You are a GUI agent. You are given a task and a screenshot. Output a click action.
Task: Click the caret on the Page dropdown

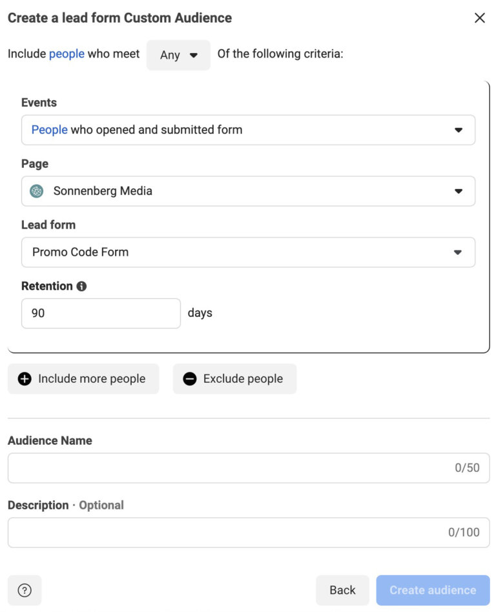[459, 190]
